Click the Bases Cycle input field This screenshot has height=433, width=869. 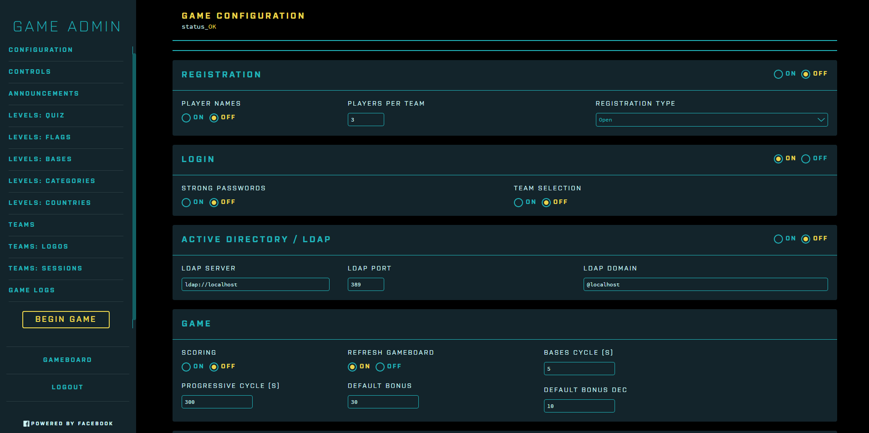click(579, 369)
